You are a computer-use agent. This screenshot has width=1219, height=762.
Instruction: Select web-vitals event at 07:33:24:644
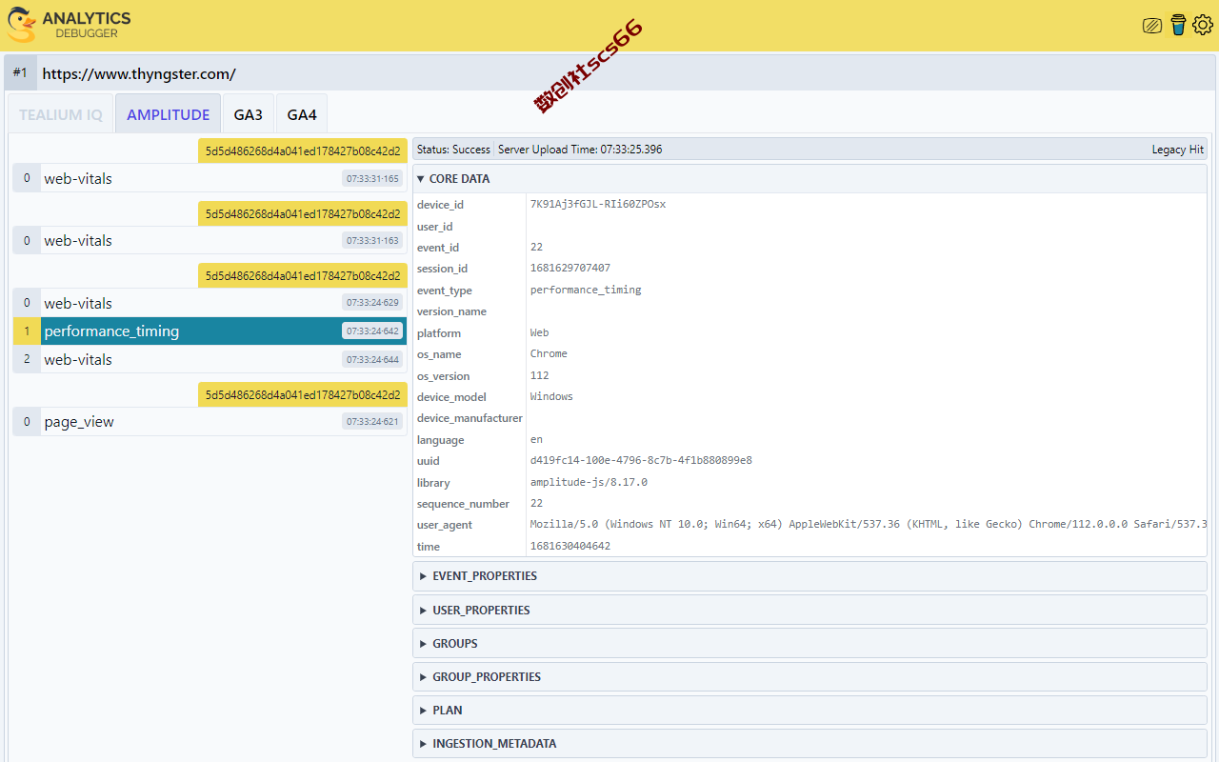click(210, 359)
